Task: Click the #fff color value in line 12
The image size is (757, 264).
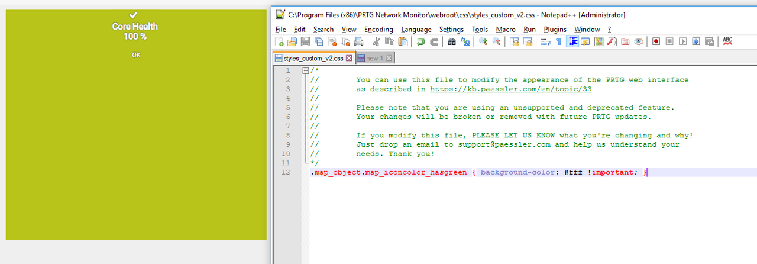Action: [574, 172]
